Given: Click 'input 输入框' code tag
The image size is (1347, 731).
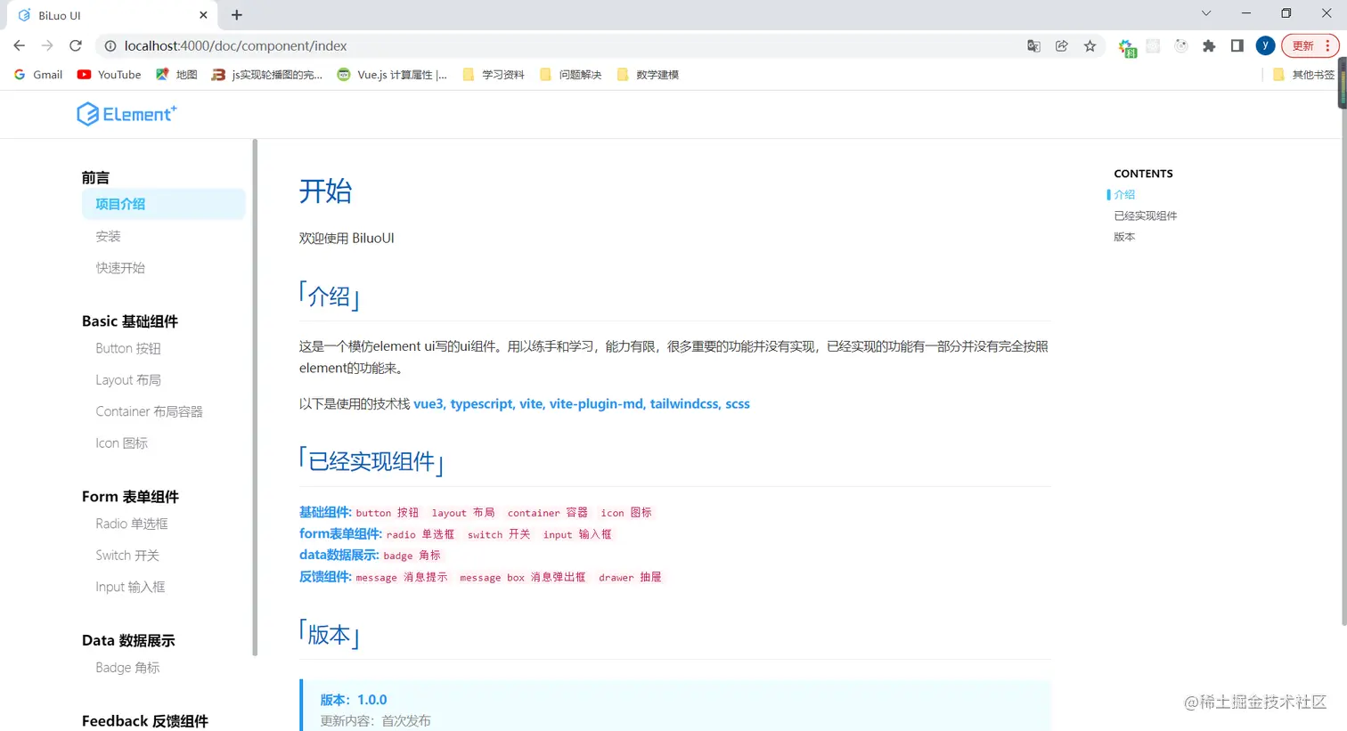Looking at the screenshot, I should 577,534.
